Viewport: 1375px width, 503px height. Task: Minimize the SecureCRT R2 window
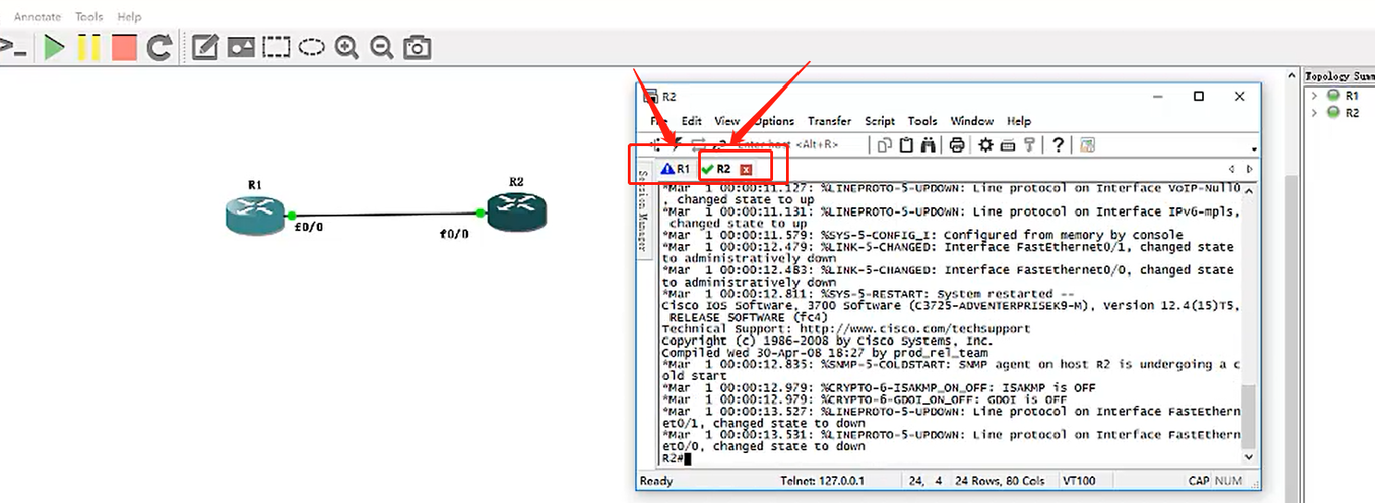(1157, 96)
